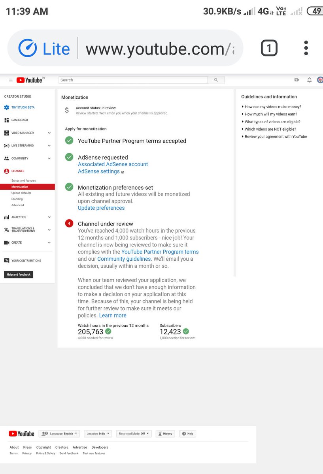Click the green check for Monetization preferences
The width and height of the screenshot is (323, 474).
(x=69, y=187)
